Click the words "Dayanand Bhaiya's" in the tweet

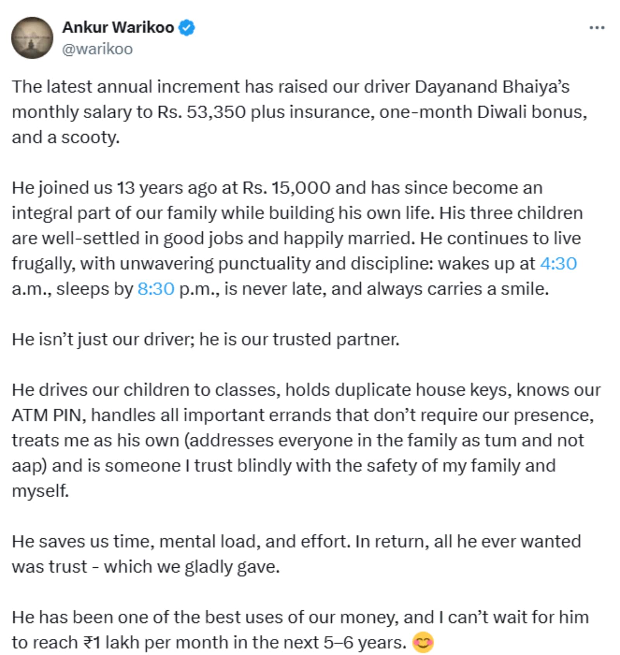pos(492,87)
